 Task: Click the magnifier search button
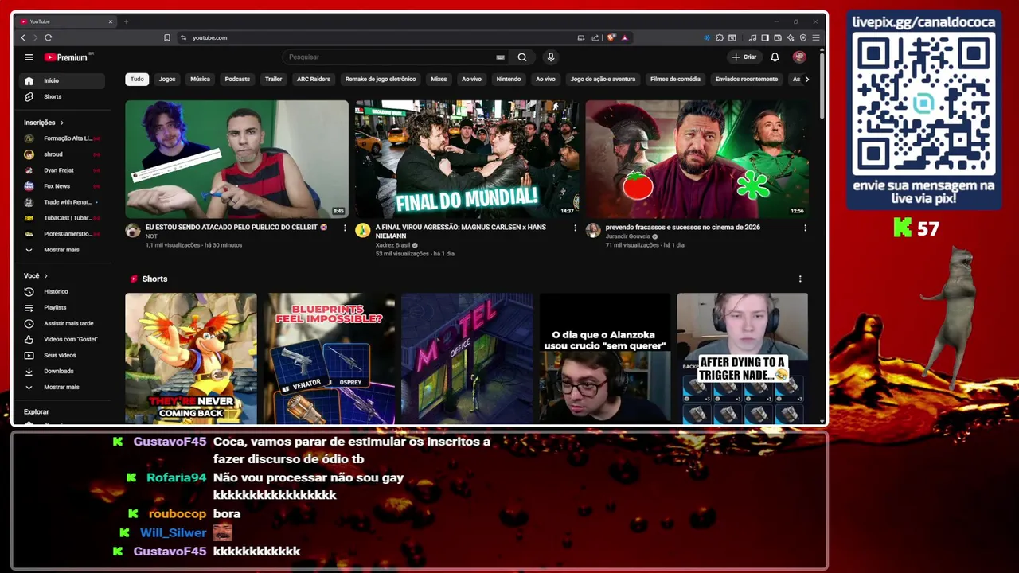click(522, 57)
